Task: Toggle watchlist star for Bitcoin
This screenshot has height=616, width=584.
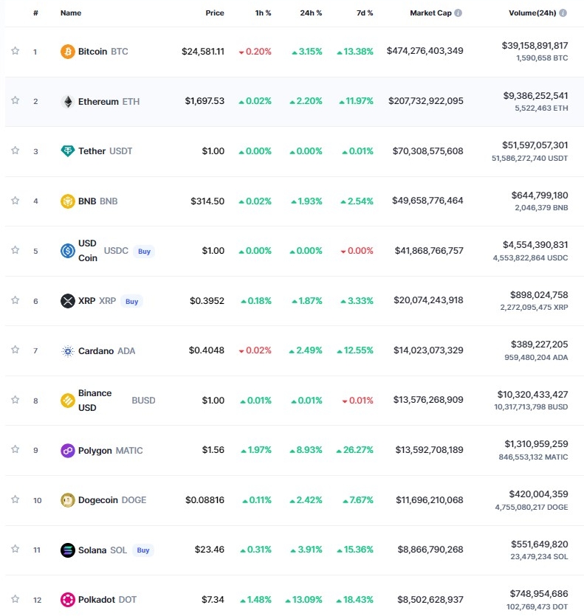Action: tap(15, 51)
